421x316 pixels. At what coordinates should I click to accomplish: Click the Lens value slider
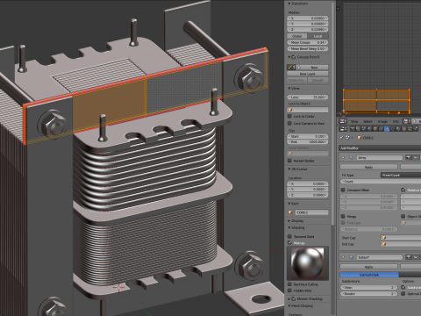308,97
